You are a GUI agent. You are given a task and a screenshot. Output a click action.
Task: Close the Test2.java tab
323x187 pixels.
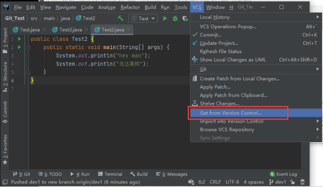click(x=129, y=30)
